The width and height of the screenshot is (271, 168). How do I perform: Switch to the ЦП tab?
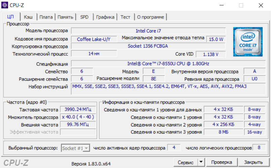tap(10, 17)
